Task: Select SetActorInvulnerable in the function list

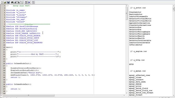Action: pyautogui.click(x=140, y=41)
